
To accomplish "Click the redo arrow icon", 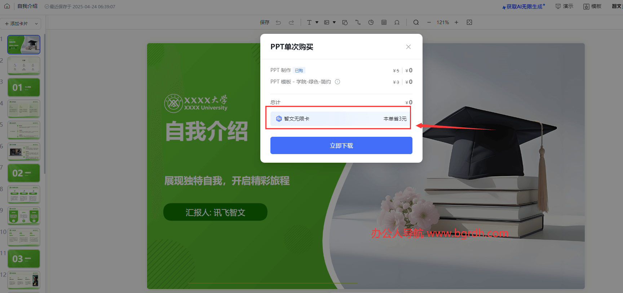I will click(291, 22).
